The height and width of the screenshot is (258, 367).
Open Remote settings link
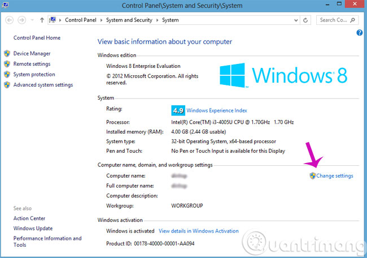[32, 64]
